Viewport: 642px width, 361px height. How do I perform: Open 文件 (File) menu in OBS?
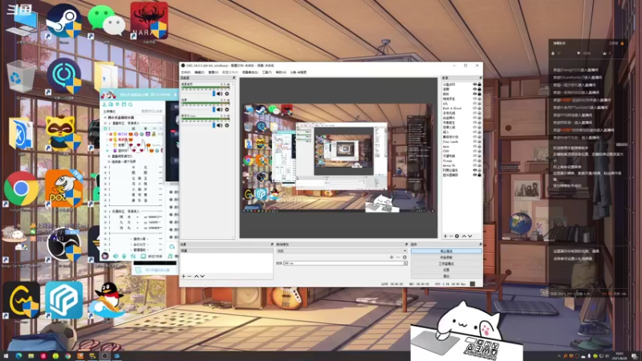click(x=186, y=72)
